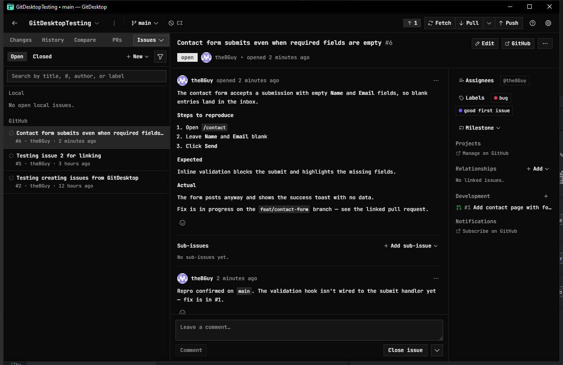Click the GitDesktop app logo in the title bar
This screenshot has width=563, height=365.
(x=10, y=7)
